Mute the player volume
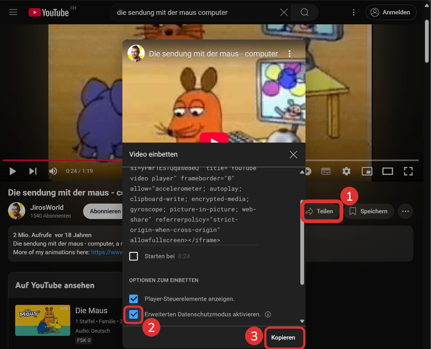Viewport: 431px width, 349px height. 53,171
